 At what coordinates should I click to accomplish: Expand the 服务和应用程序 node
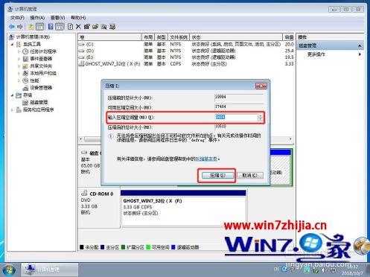coord(12,109)
